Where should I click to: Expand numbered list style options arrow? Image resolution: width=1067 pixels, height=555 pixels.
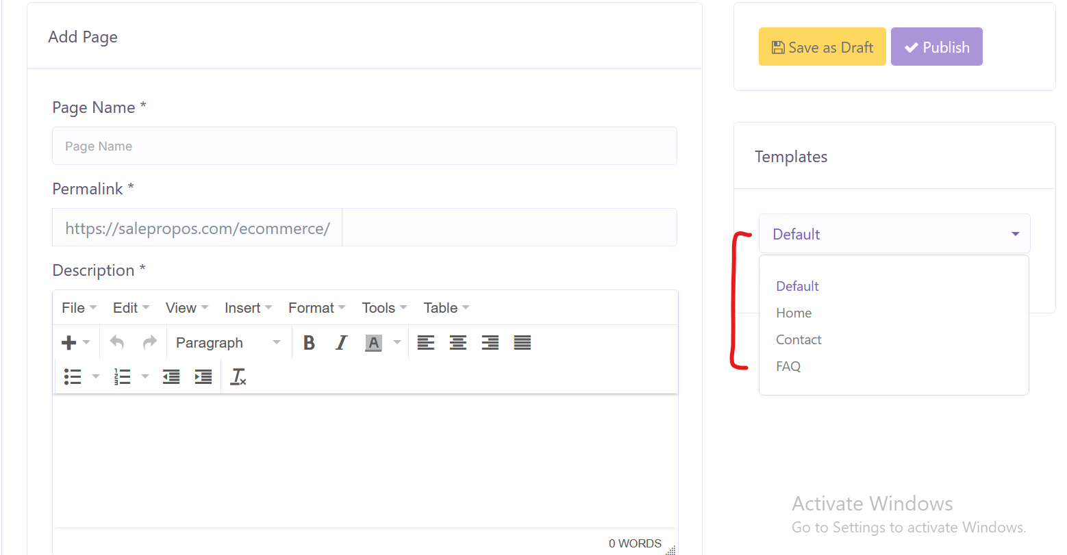(145, 377)
